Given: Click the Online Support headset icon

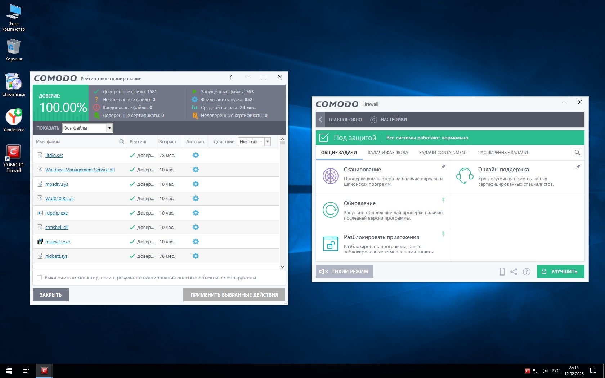Looking at the screenshot, I should (x=465, y=176).
